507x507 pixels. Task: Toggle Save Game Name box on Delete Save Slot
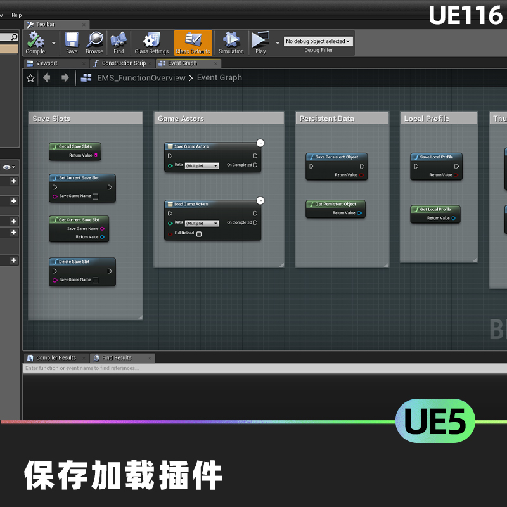(x=96, y=280)
